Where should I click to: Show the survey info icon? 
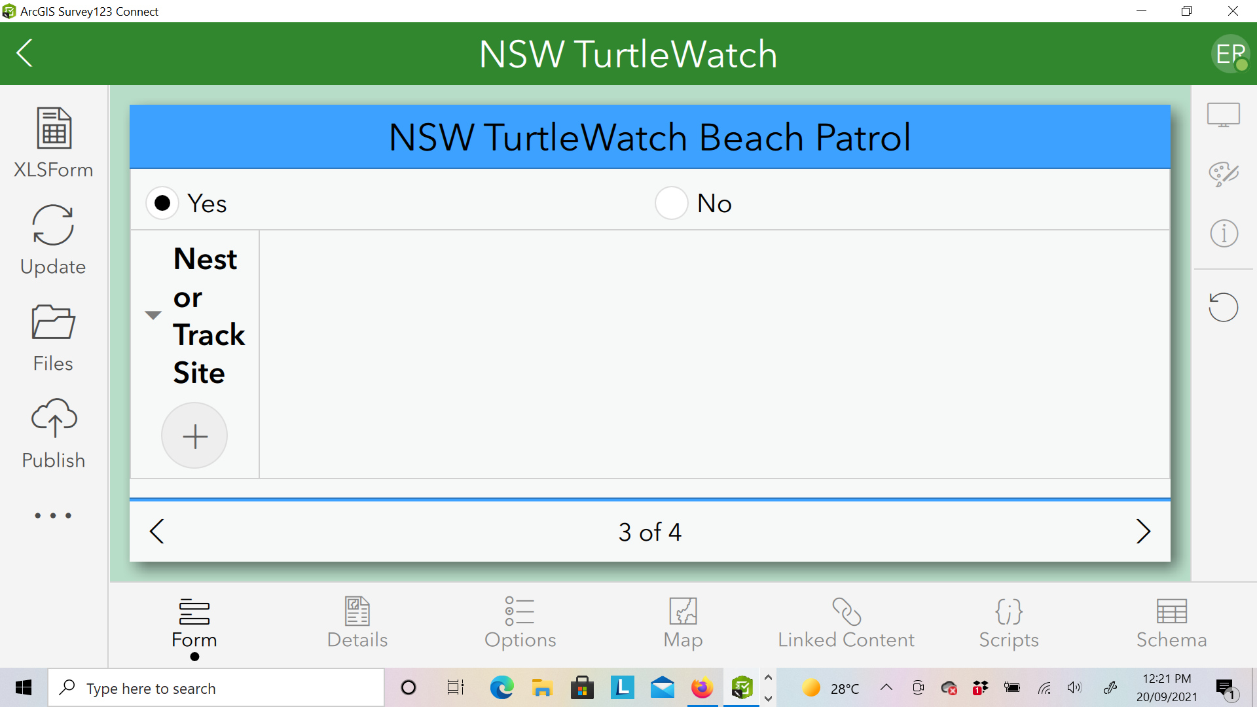click(x=1224, y=233)
